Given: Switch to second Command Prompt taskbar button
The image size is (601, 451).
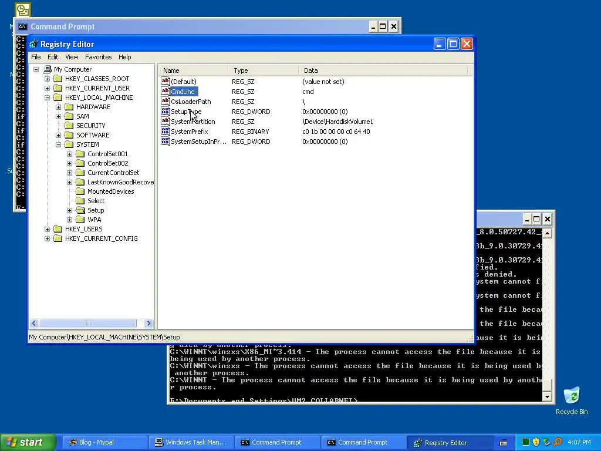Looking at the screenshot, I should click(x=363, y=442).
